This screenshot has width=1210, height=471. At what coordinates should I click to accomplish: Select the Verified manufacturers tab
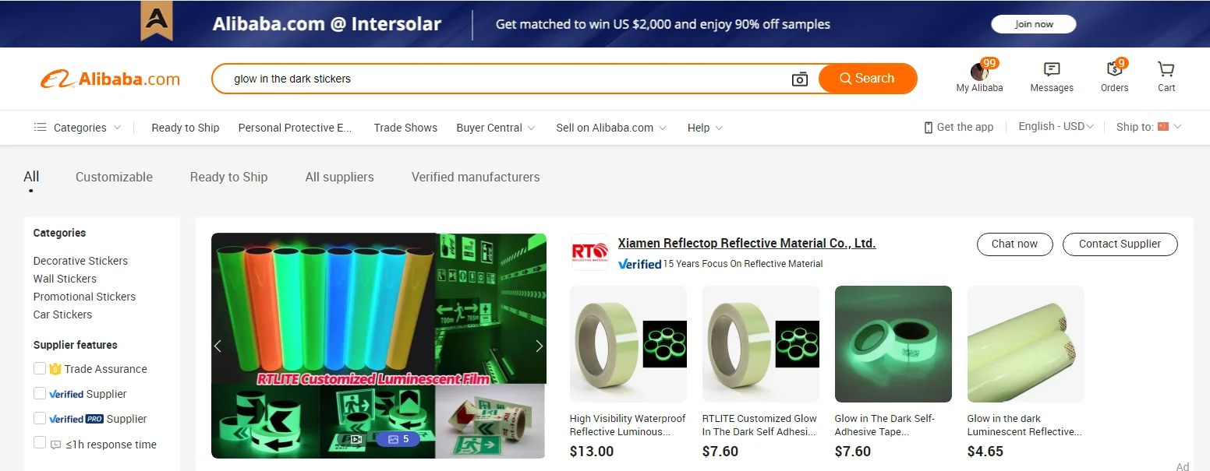click(x=476, y=177)
